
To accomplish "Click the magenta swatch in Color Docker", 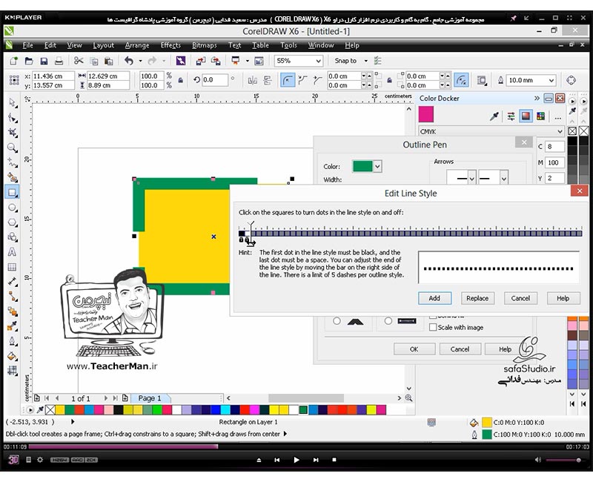I will click(426, 114).
